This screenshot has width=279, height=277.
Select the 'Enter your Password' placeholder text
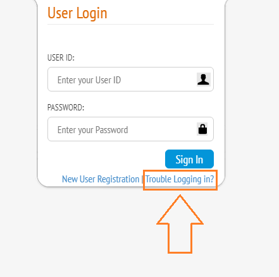tap(93, 130)
